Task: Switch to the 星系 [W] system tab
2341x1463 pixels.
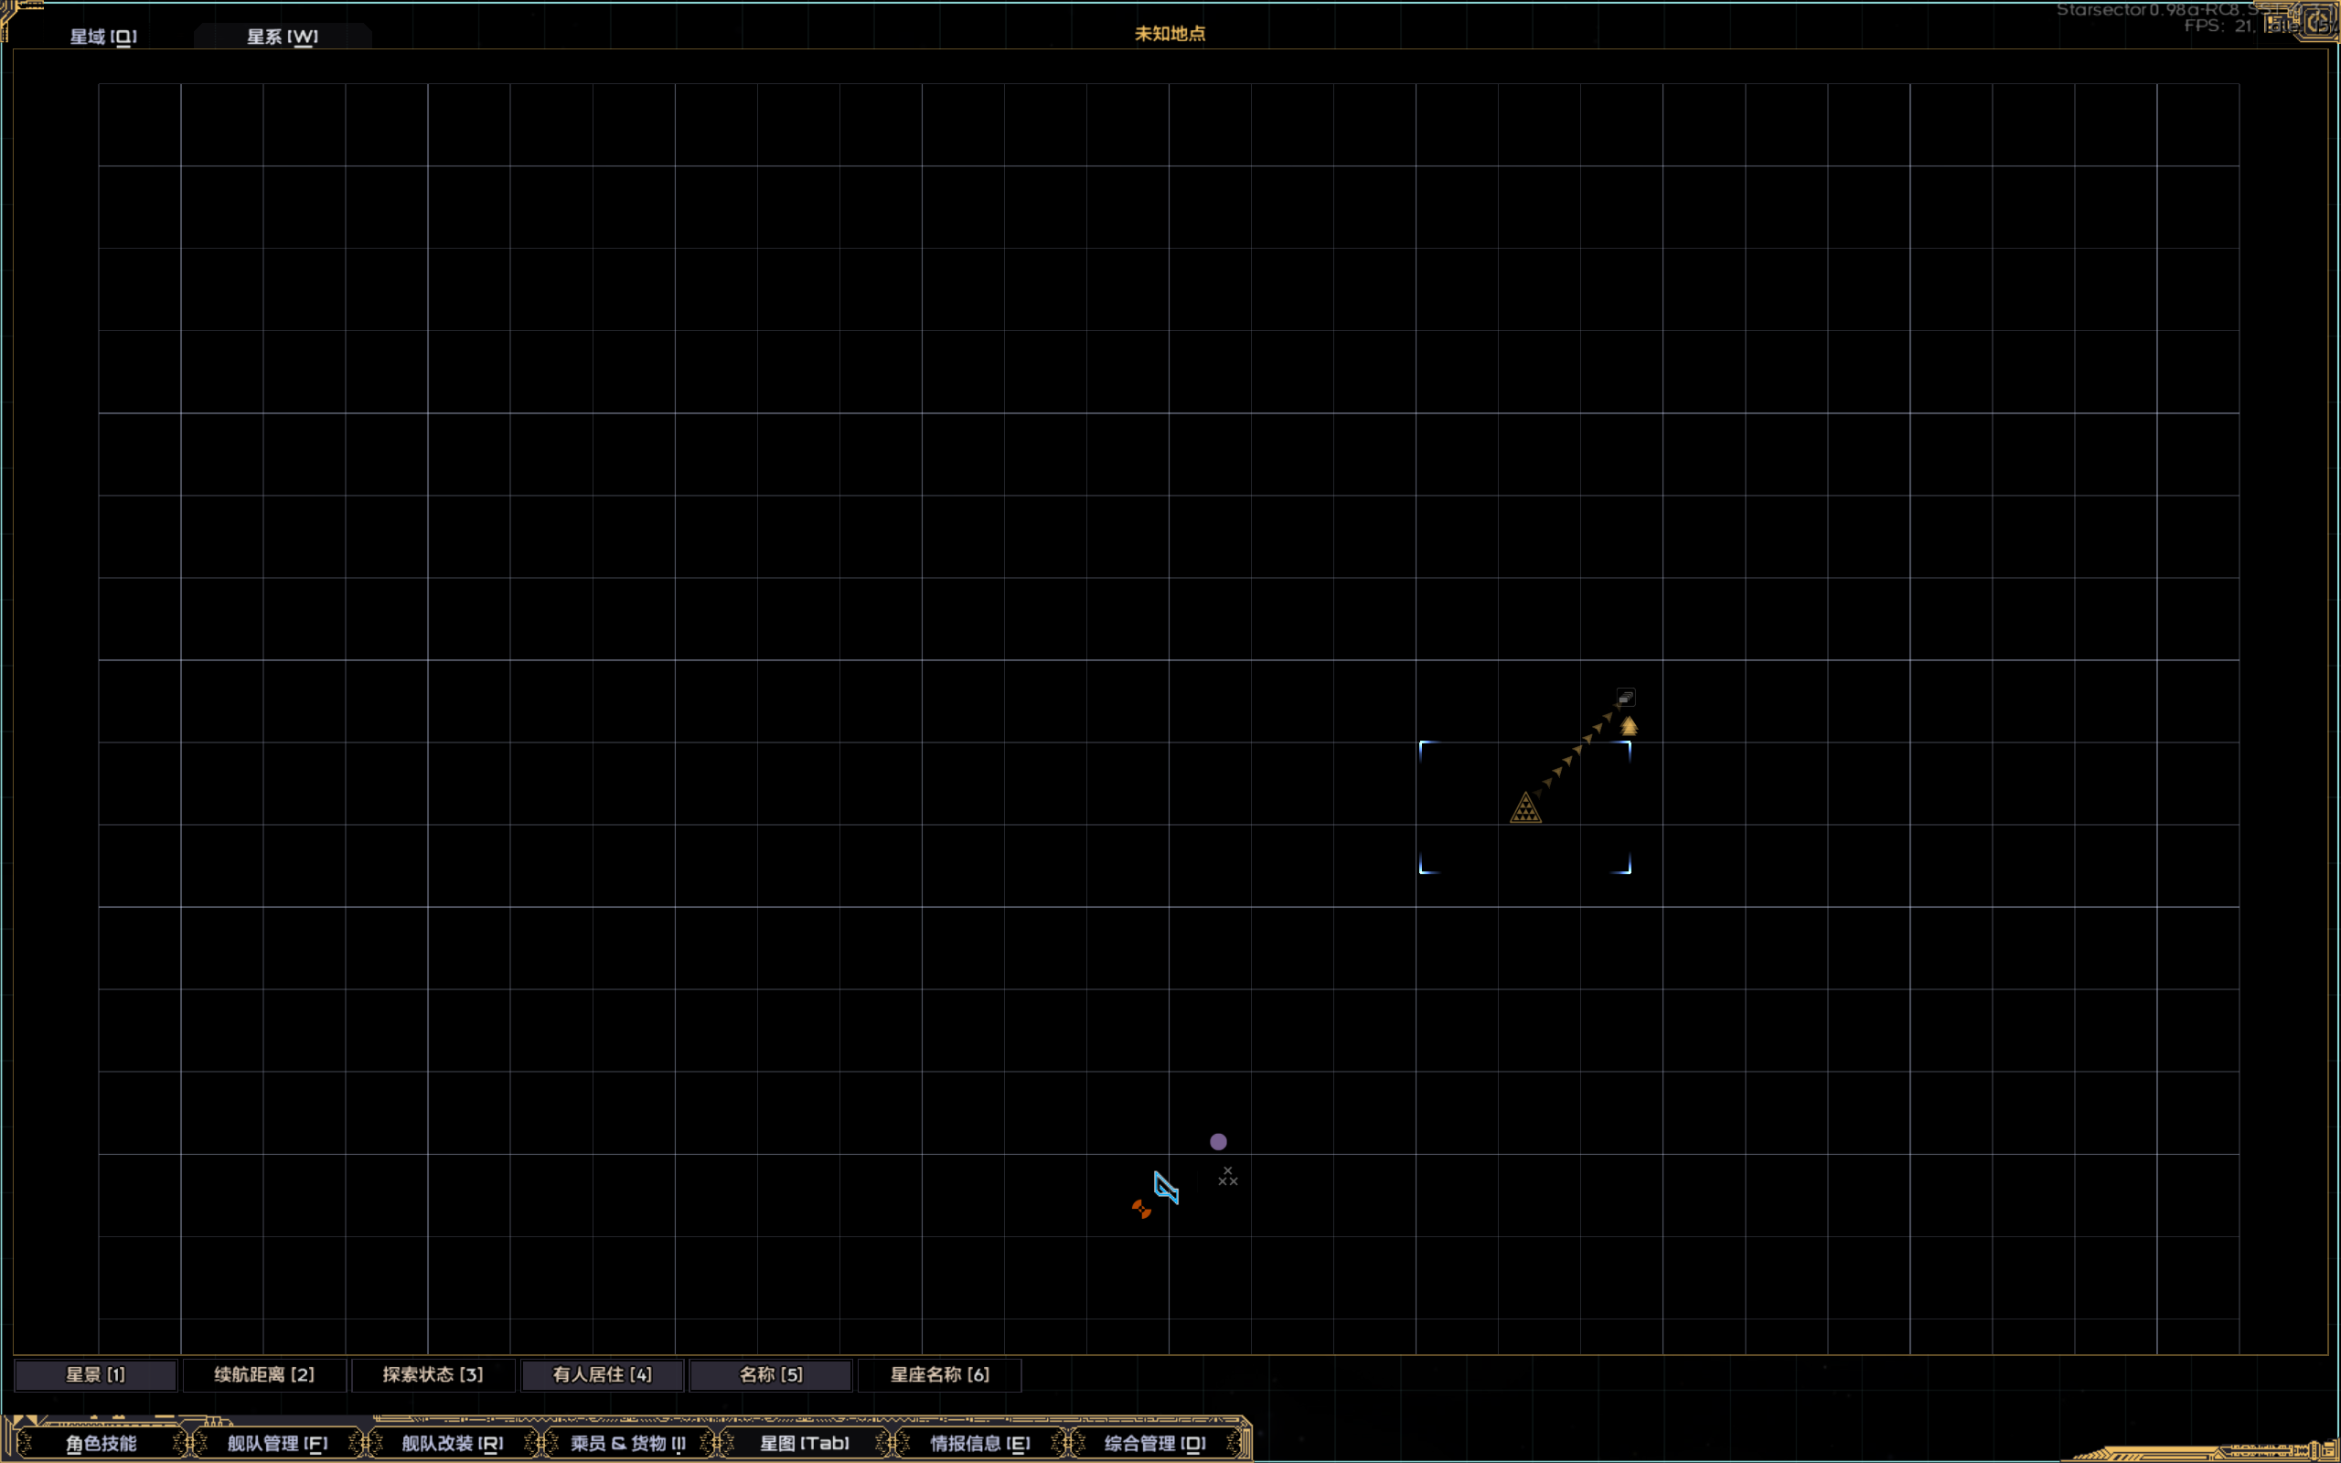Action: [283, 37]
